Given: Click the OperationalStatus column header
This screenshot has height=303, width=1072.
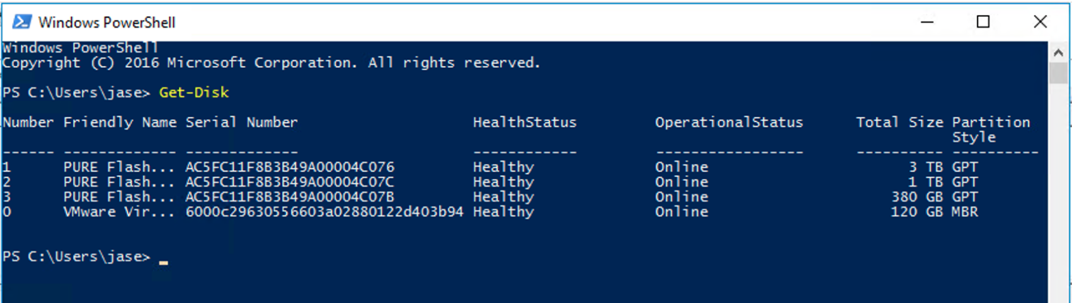Looking at the screenshot, I should 729,123.
